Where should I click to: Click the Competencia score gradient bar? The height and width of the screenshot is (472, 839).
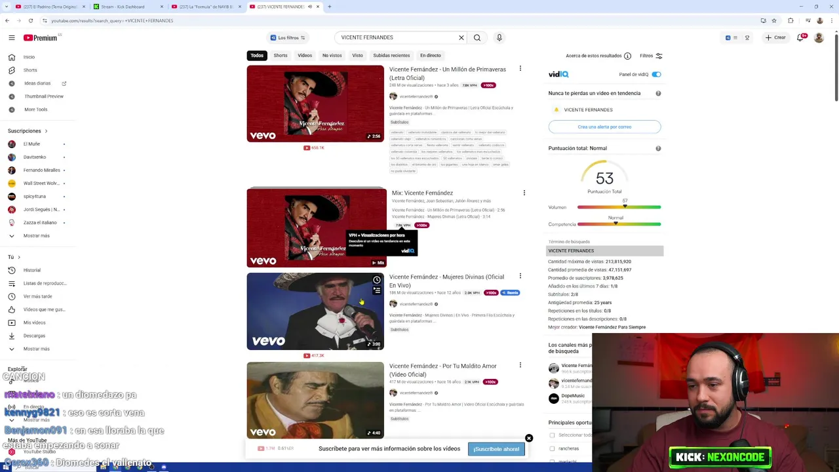(619, 224)
